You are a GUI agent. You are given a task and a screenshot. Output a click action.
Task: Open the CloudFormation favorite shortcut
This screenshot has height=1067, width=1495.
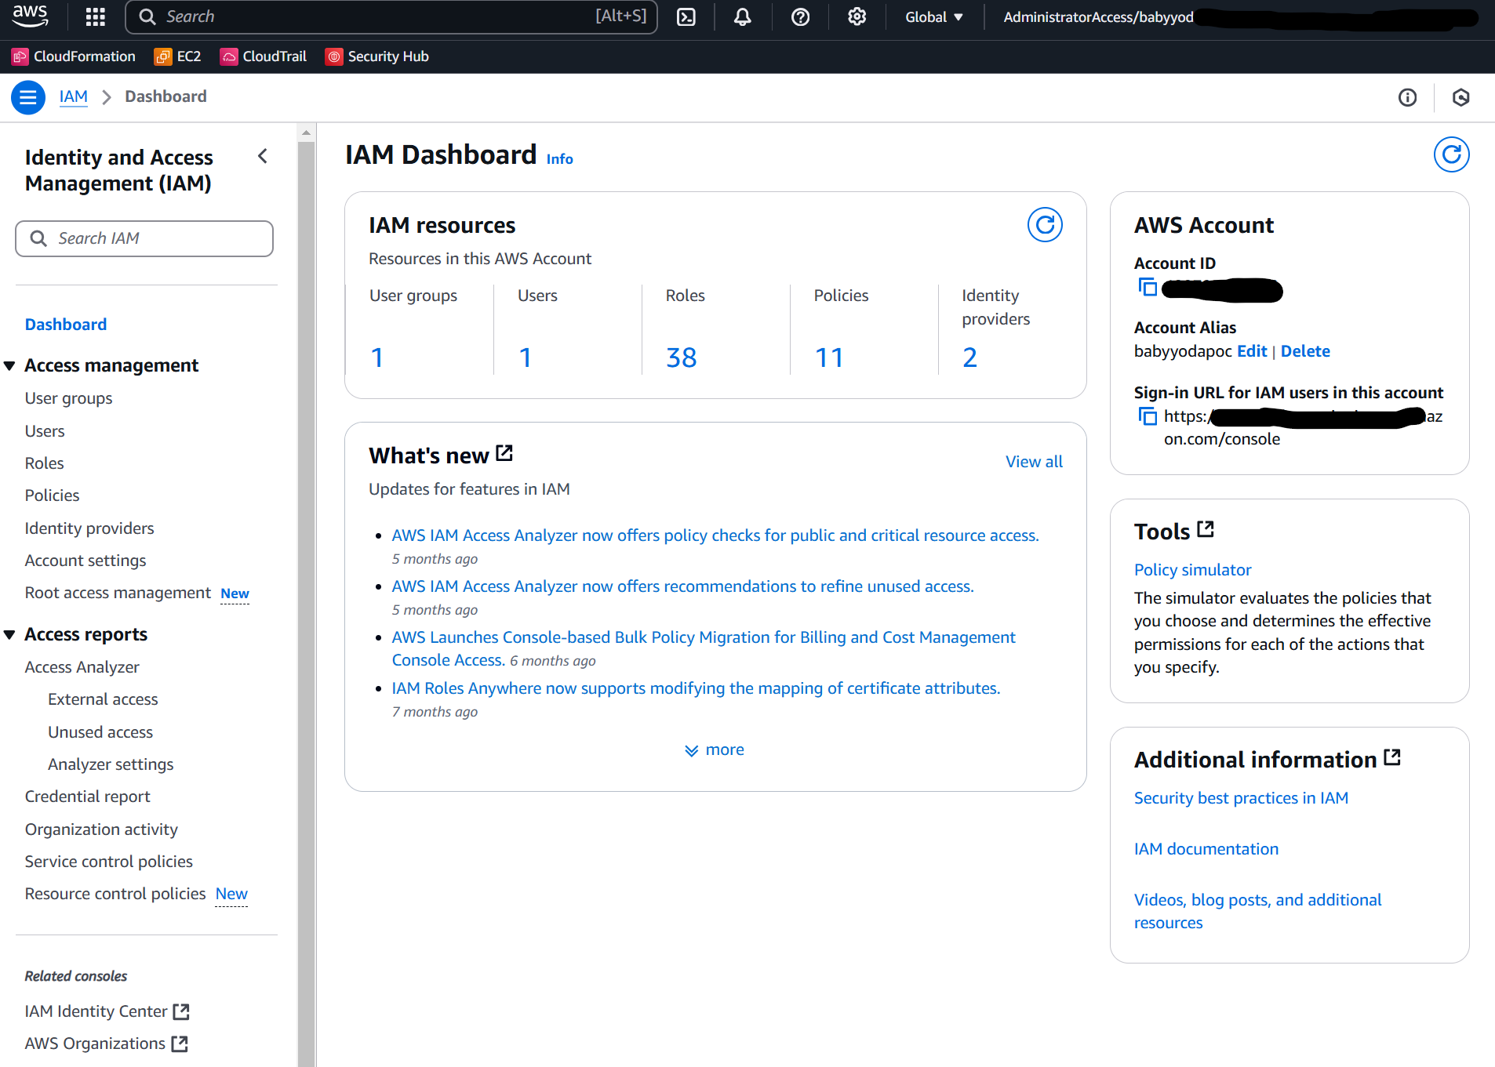[74, 56]
